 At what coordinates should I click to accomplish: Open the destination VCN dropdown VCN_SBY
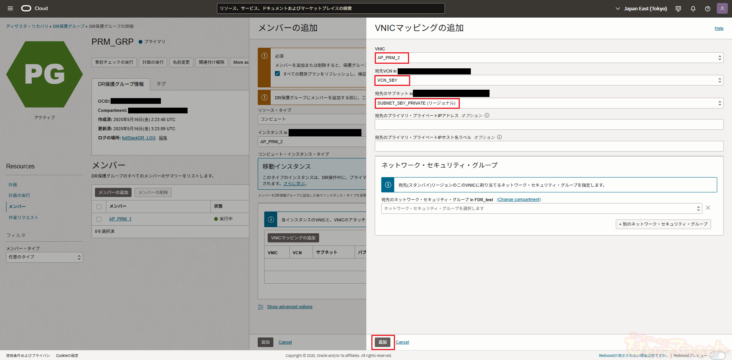pos(549,81)
